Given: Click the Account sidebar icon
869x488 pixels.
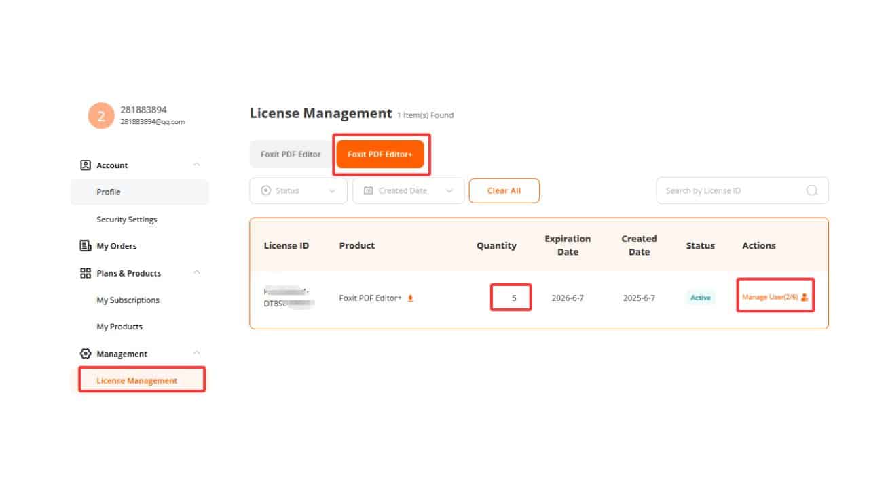Looking at the screenshot, I should tap(86, 165).
